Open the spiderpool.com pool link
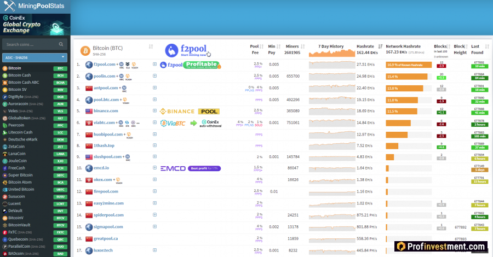The height and width of the screenshot is (257, 493). tap(108, 215)
